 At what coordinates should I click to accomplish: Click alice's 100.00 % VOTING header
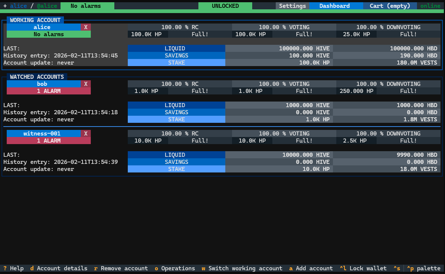pos(284,27)
